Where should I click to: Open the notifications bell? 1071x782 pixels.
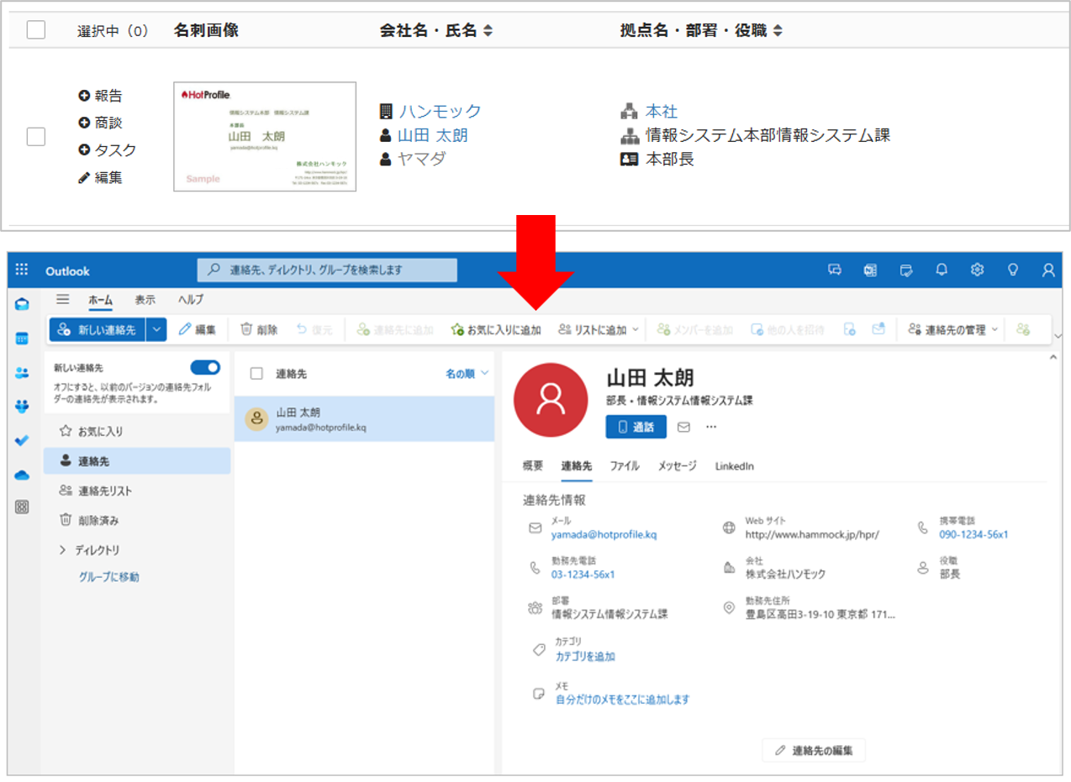[x=942, y=270]
